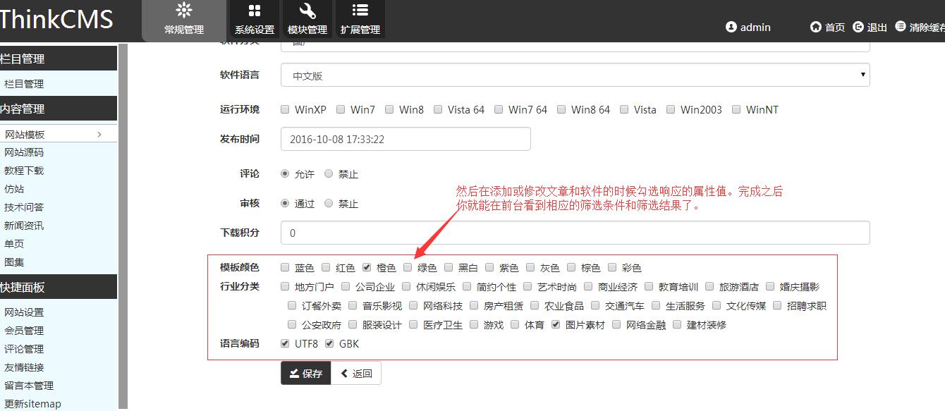Uncheck the 图片素材 checkbox
This screenshot has height=411, width=945.
[x=556, y=324]
